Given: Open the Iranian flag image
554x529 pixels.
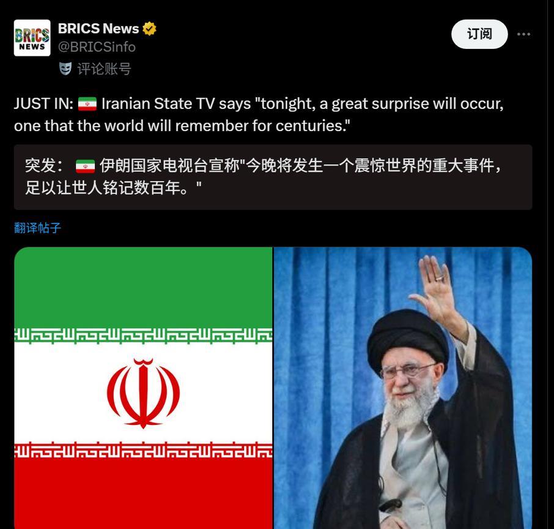Looking at the screenshot, I should pos(143,388).
